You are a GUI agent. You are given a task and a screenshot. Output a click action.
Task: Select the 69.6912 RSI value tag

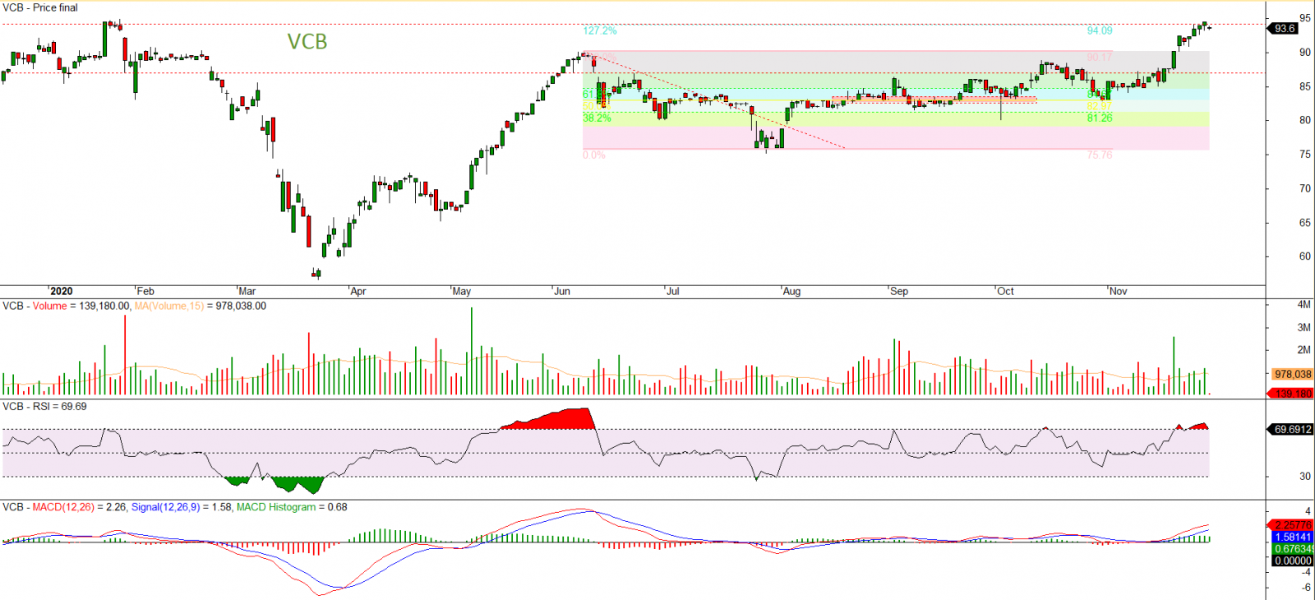coord(1292,429)
